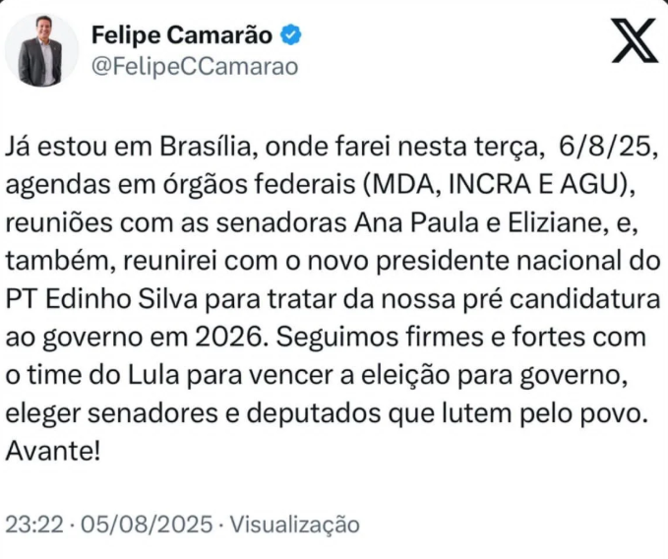
Task: Click the blue verified badge
Action: coord(292,35)
